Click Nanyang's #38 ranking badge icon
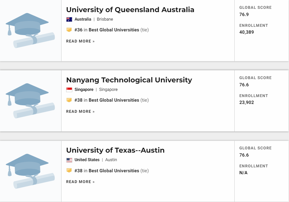289x202 pixels. click(x=69, y=100)
